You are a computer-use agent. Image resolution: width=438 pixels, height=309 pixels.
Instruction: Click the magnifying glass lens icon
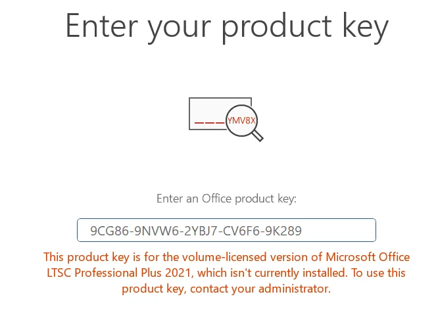click(x=241, y=120)
